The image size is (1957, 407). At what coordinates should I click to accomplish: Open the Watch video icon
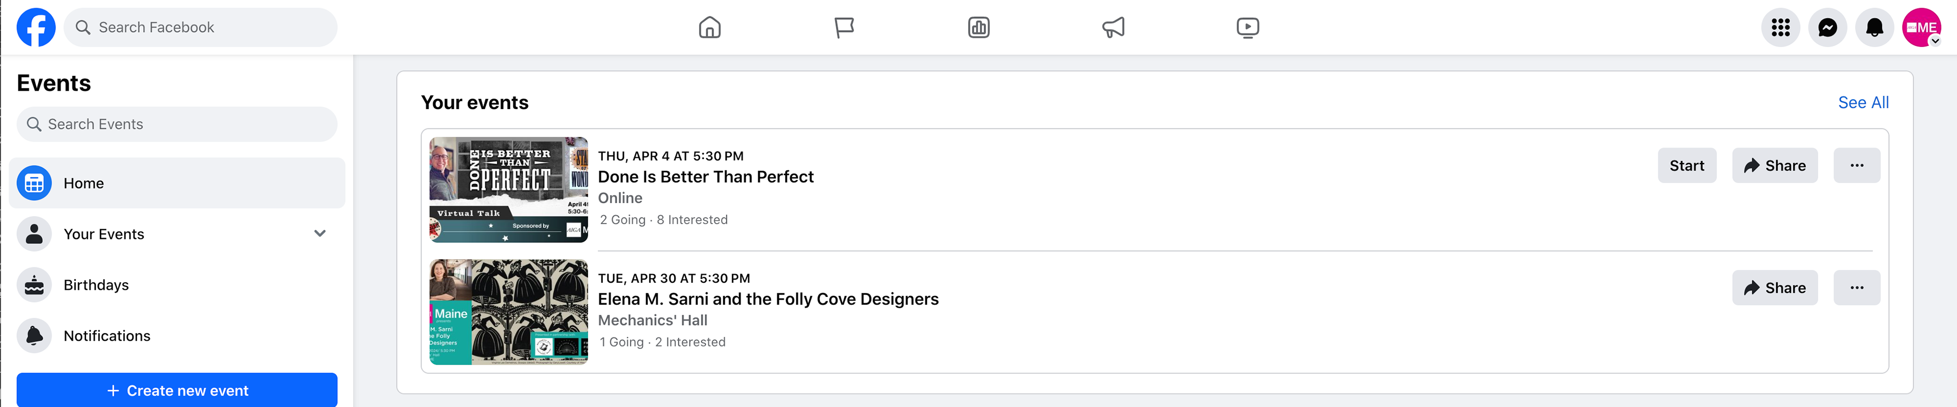tap(1248, 28)
